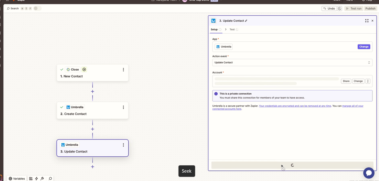Click Umbrella chip in Create Contact step

tap(75, 107)
